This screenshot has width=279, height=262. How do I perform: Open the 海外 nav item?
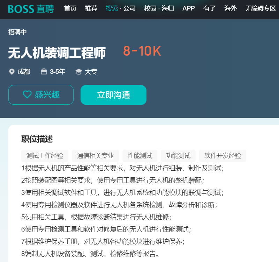click(231, 8)
